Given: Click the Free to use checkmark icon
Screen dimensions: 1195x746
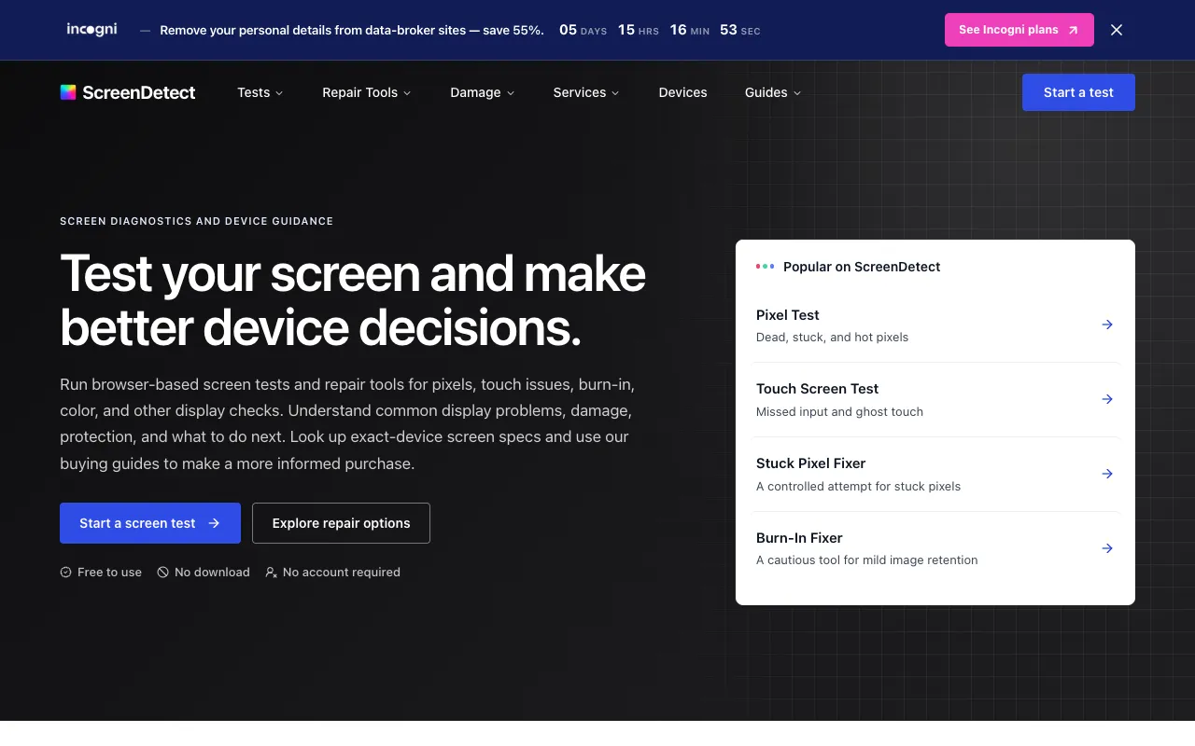Looking at the screenshot, I should (x=66, y=573).
